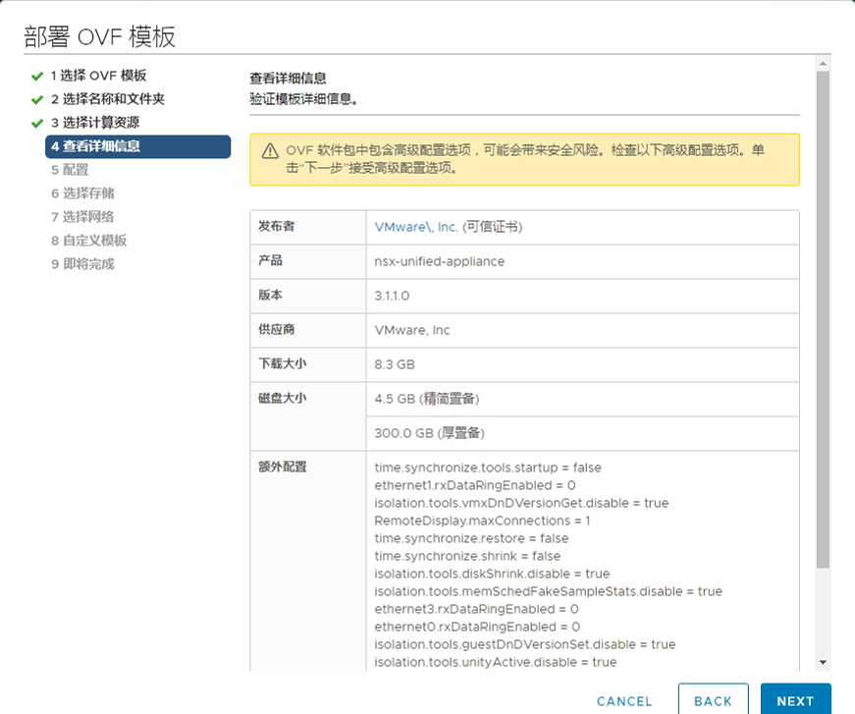Select step 5 配置 in wizard
This screenshot has height=714, width=855.
[70, 170]
